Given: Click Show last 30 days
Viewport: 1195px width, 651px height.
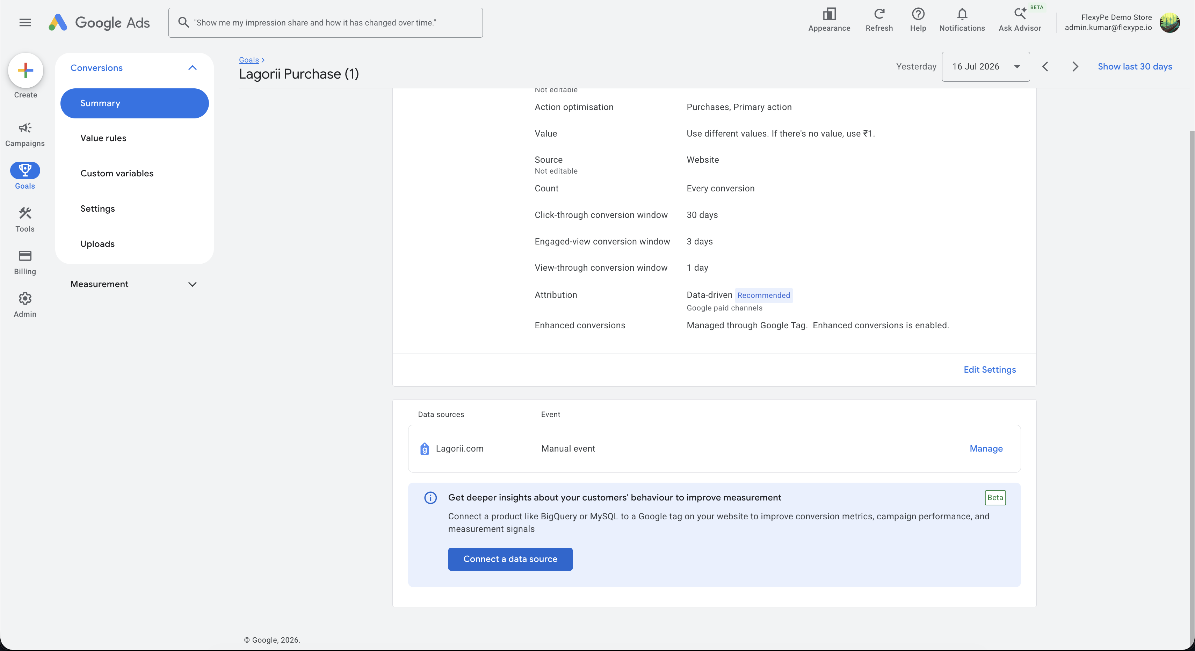Looking at the screenshot, I should pos(1135,67).
